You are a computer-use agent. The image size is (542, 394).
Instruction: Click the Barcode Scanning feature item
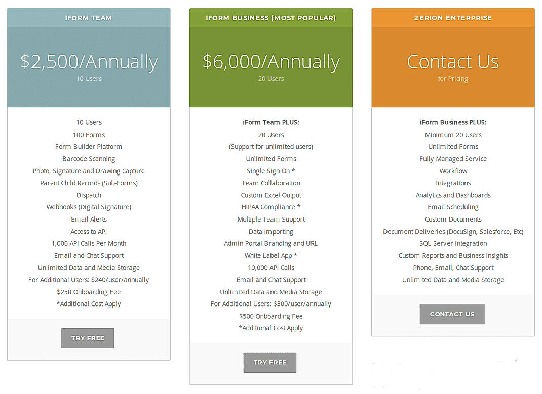click(x=89, y=158)
